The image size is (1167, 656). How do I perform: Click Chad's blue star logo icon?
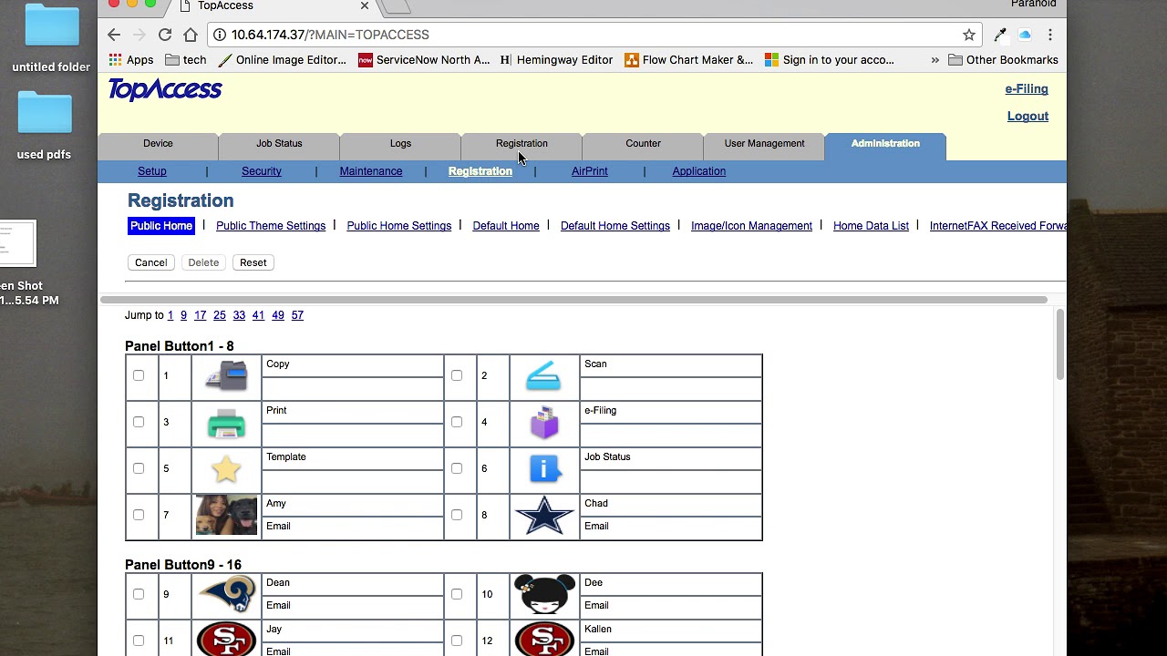[x=544, y=515]
